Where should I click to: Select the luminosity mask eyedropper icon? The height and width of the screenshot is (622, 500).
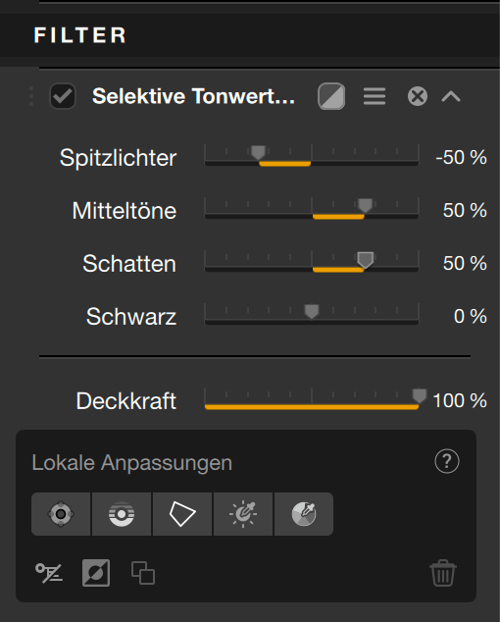243,514
